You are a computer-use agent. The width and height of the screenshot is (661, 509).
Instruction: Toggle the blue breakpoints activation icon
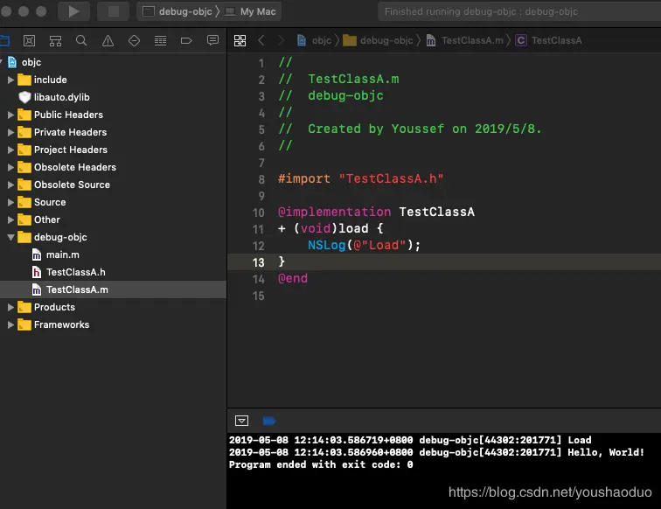point(269,421)
